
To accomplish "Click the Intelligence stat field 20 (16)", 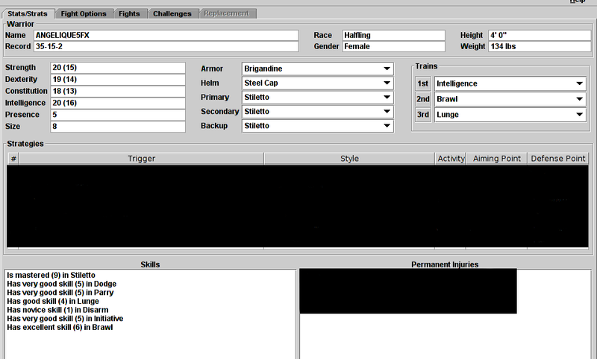I will pyautogui.click(x=118, y=103).
